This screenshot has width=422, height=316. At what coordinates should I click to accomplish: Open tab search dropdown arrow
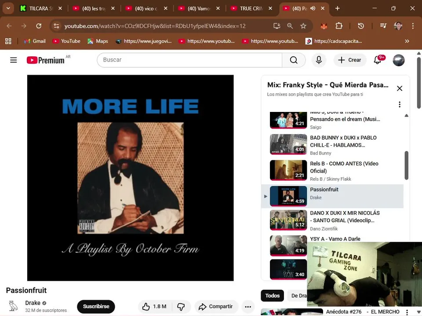click(8, 8)
